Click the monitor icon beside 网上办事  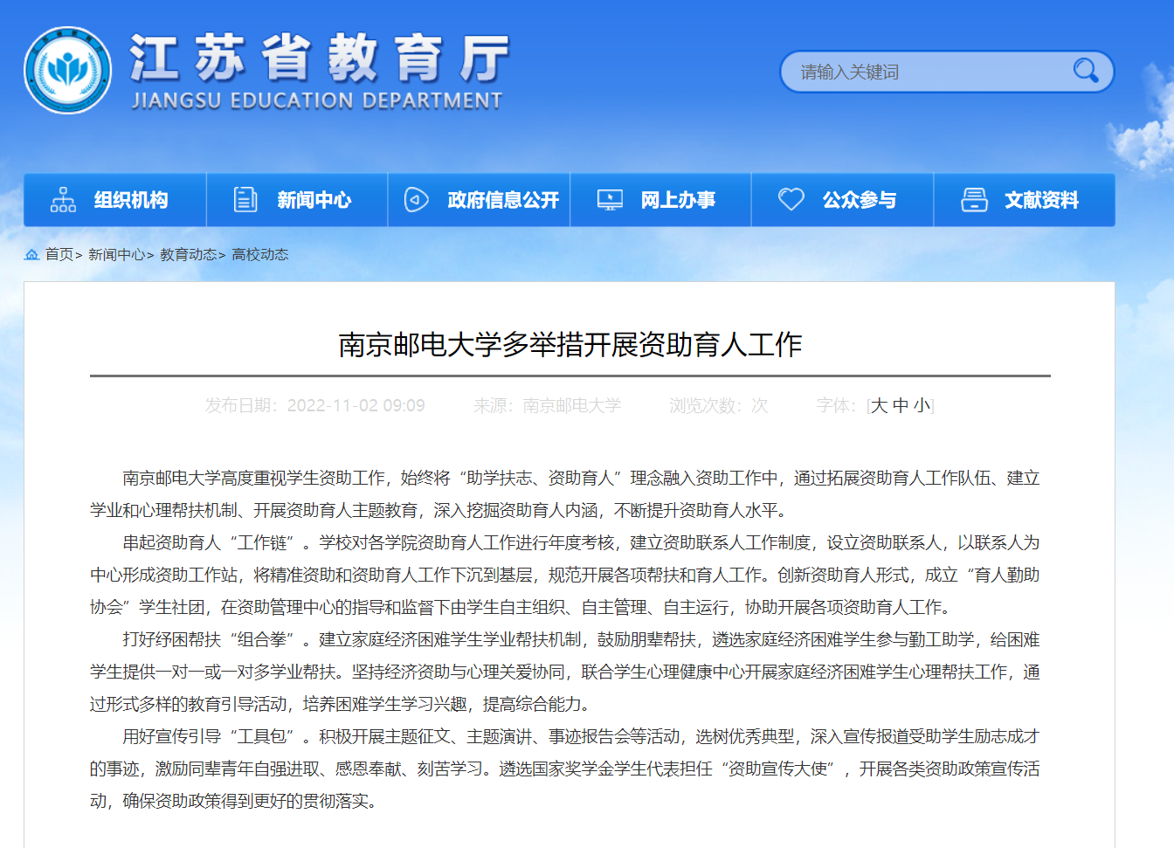(610, 200)
